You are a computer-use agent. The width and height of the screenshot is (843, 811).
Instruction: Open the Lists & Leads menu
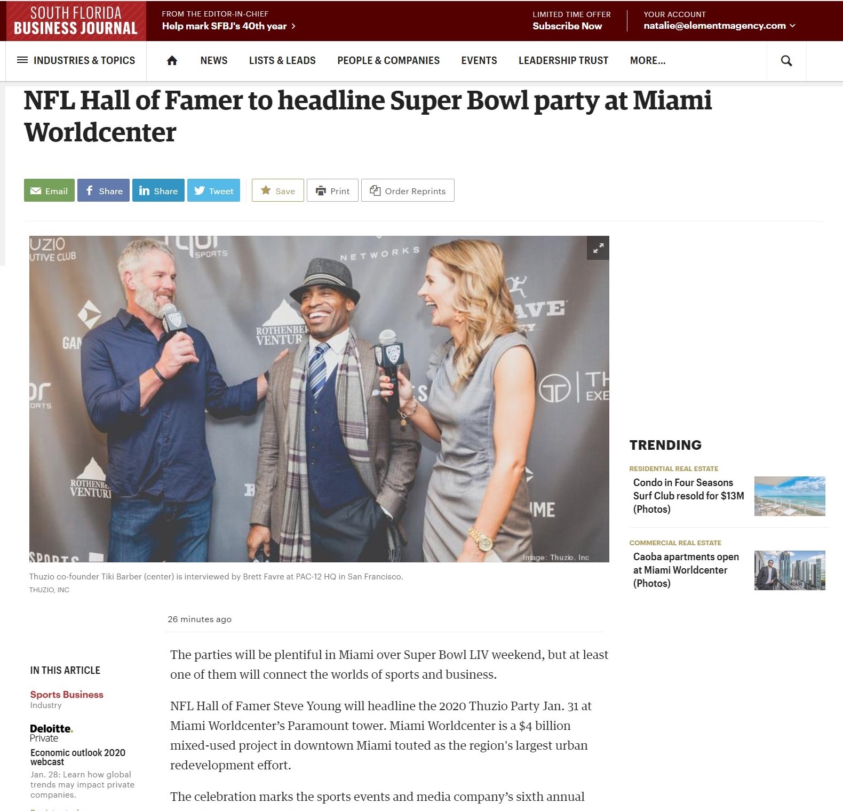[282, 61]
